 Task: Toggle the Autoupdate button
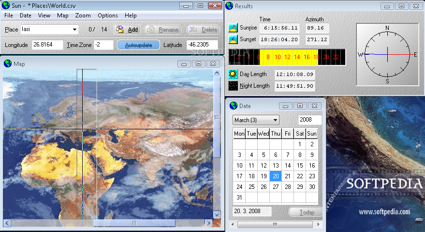(x=138, y=45)
